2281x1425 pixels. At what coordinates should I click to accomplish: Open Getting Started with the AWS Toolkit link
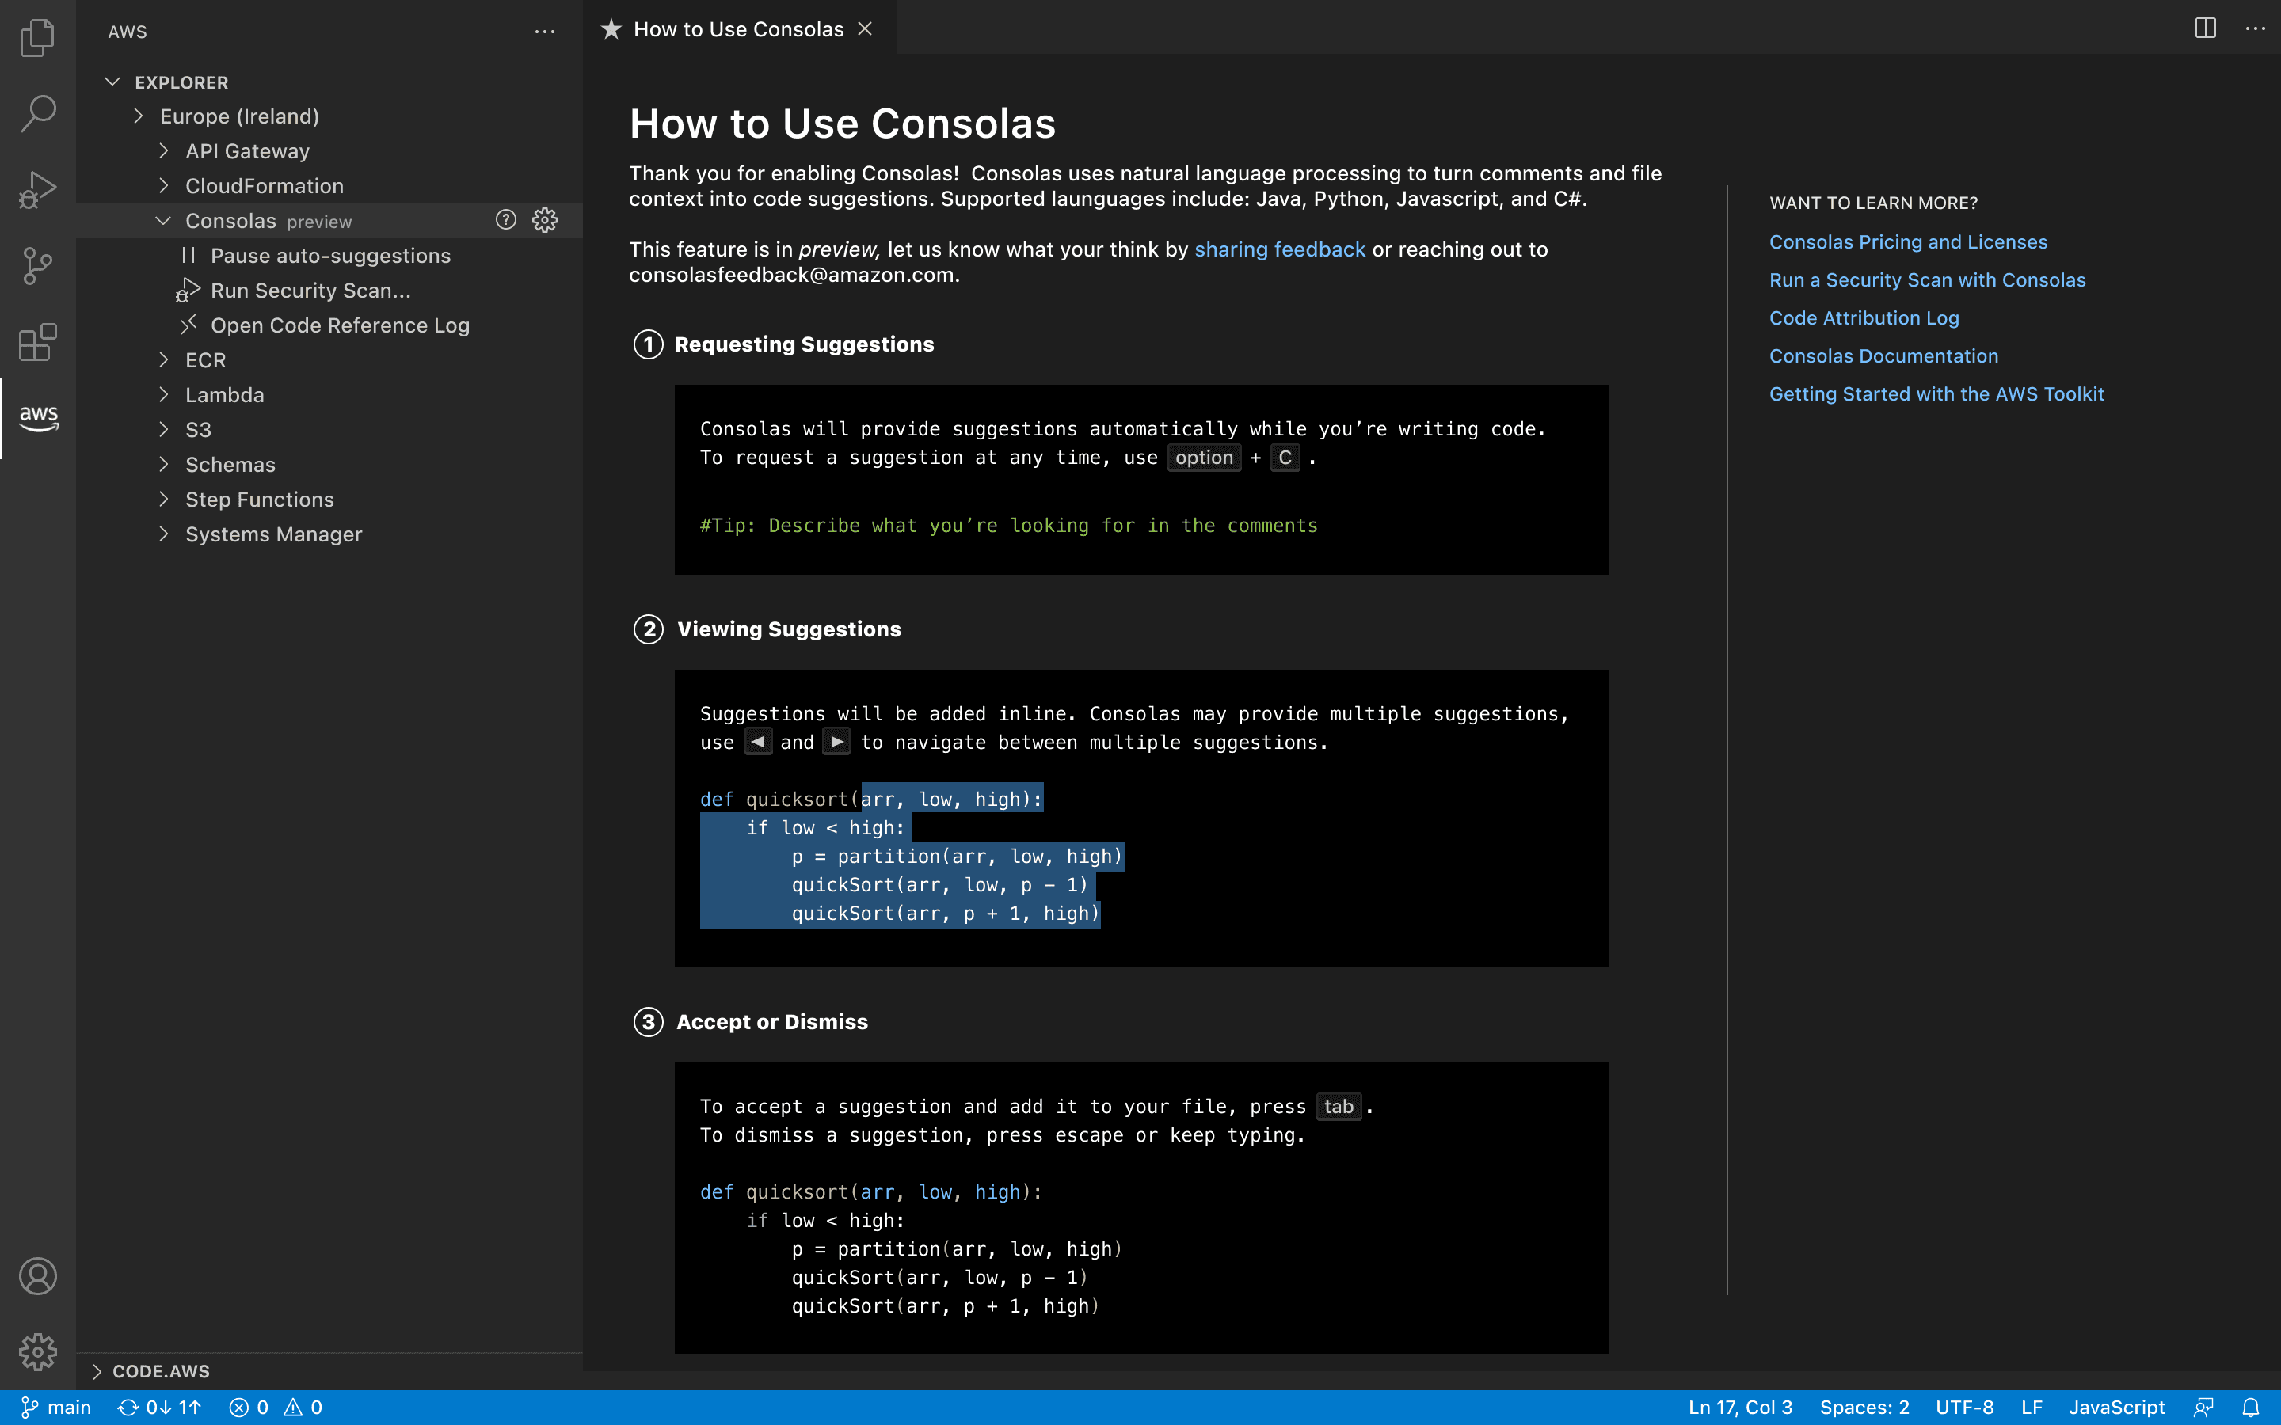(1936, 394)
